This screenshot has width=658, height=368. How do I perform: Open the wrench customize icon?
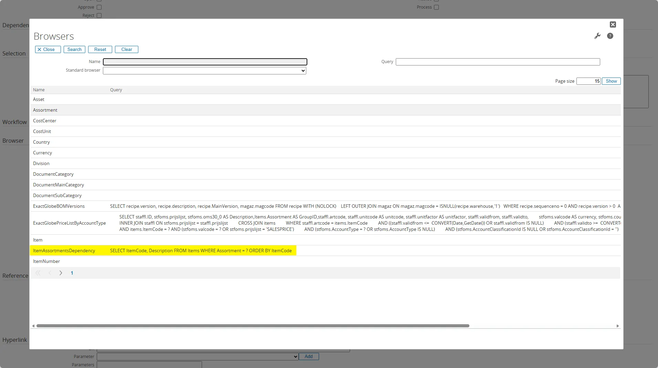point(597,36)
